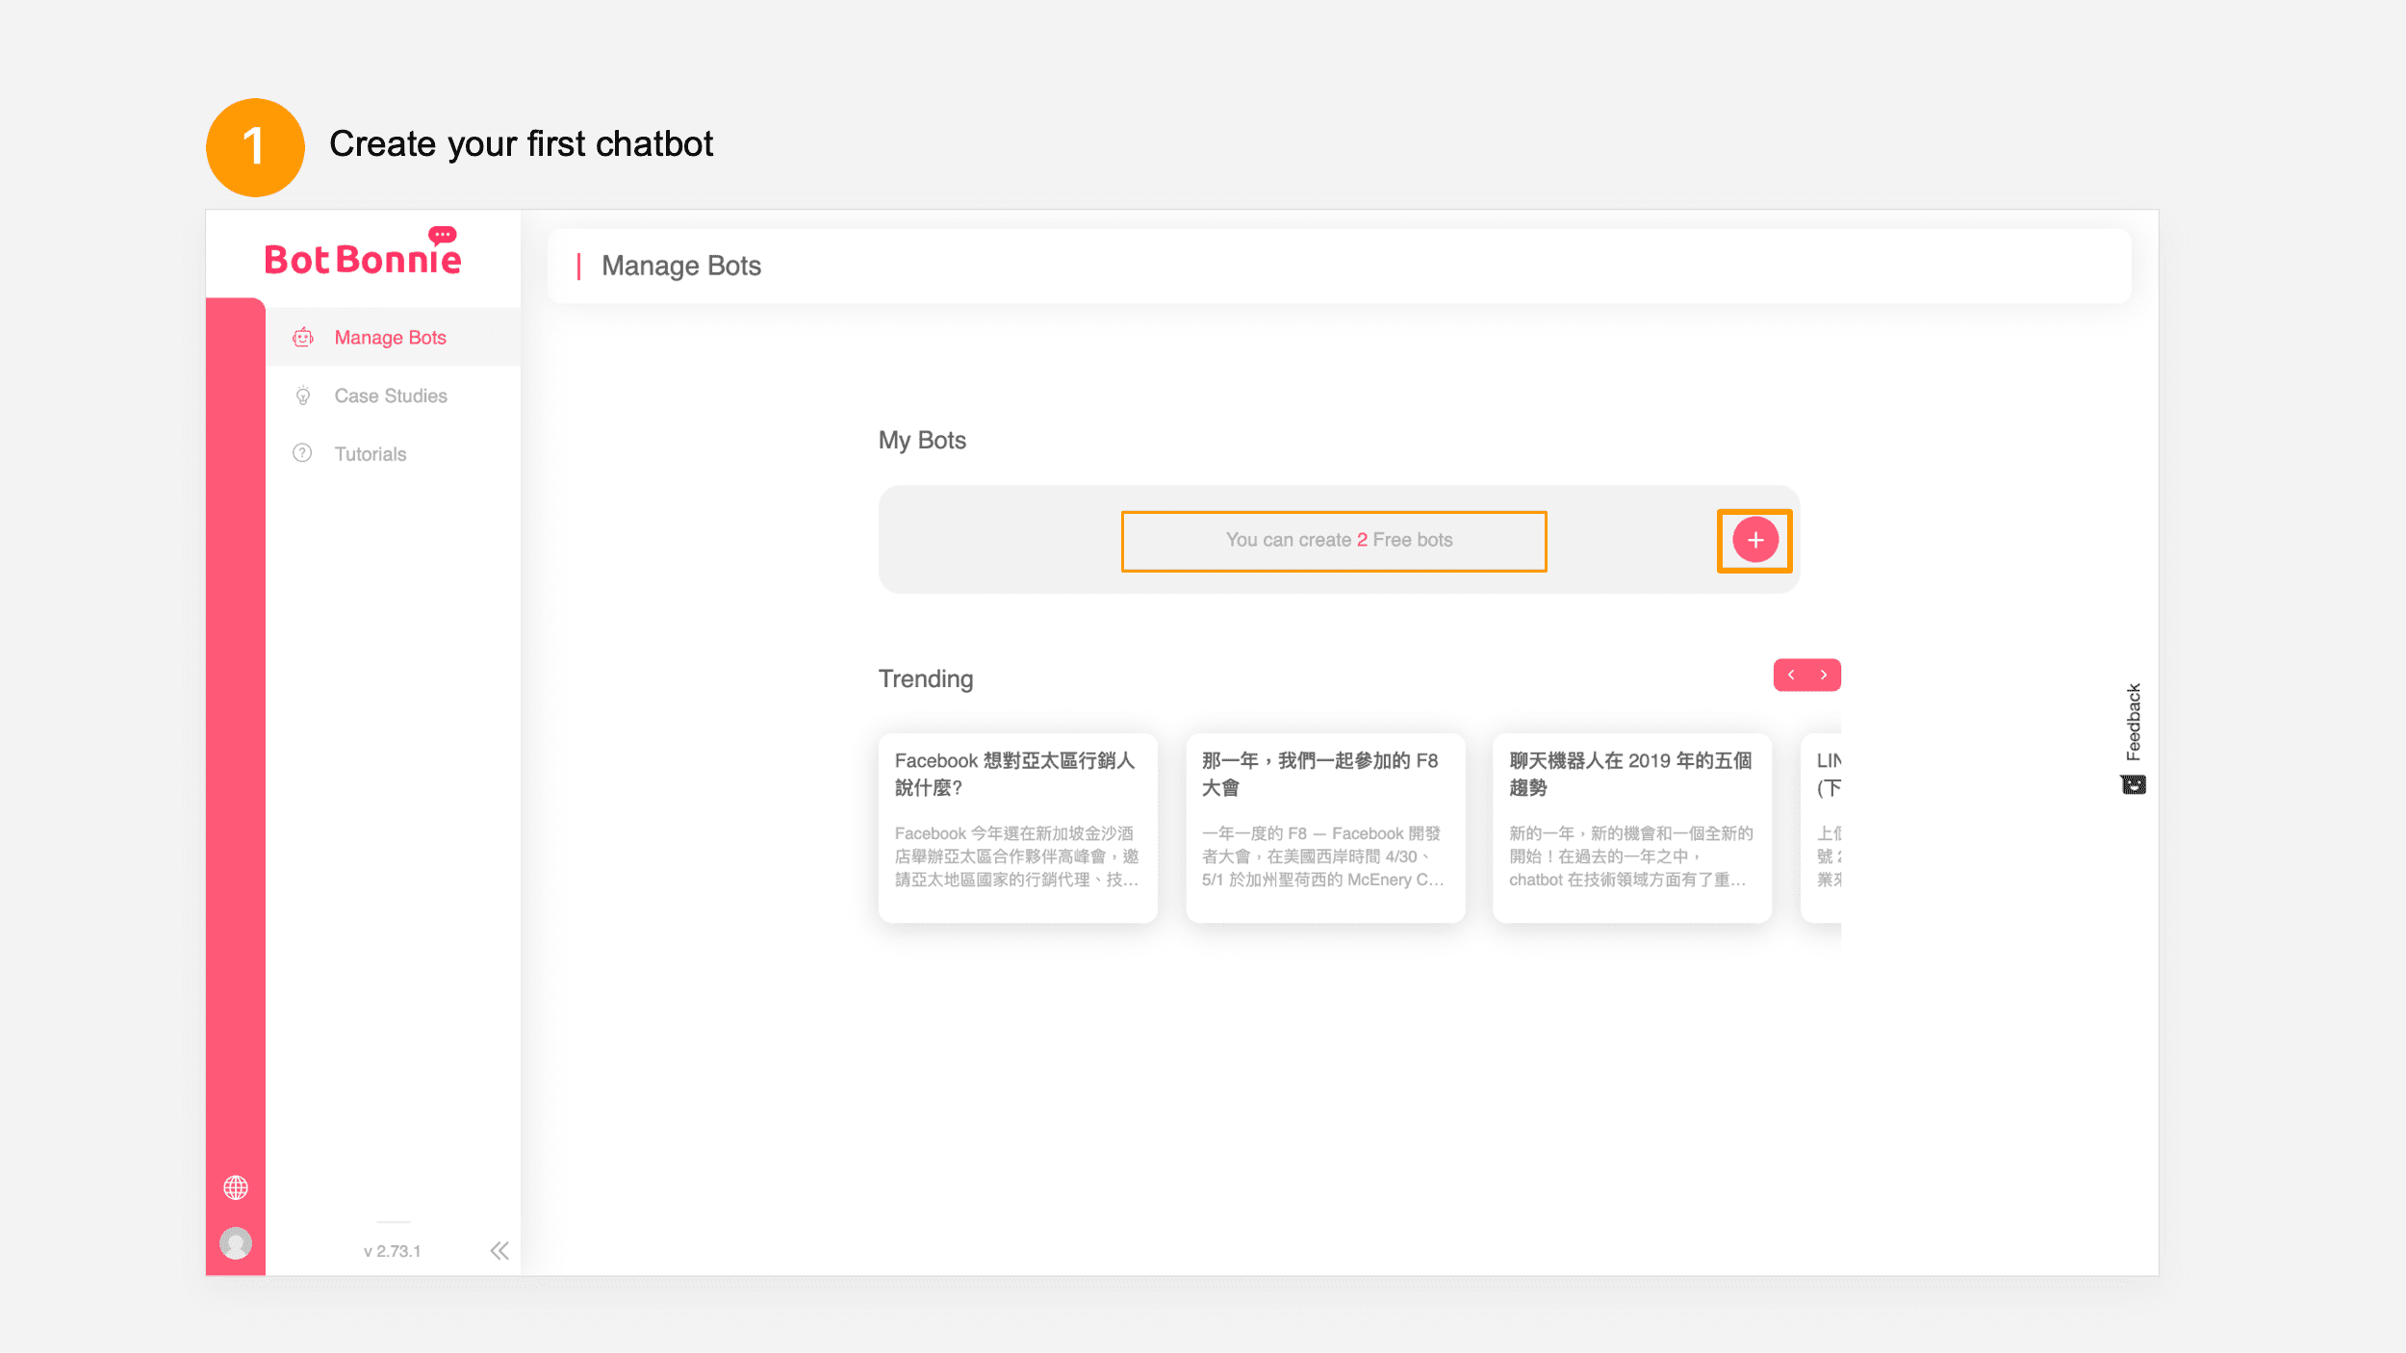
Task: Open Case Studies menu item
Action: click(391, 396)
